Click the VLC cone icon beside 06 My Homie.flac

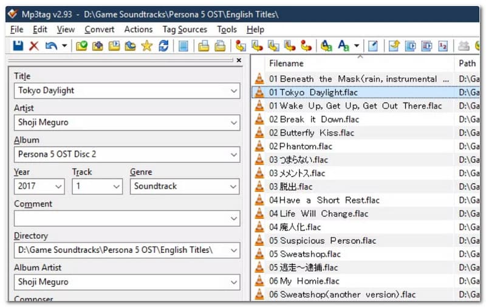[x=259, y=281]
